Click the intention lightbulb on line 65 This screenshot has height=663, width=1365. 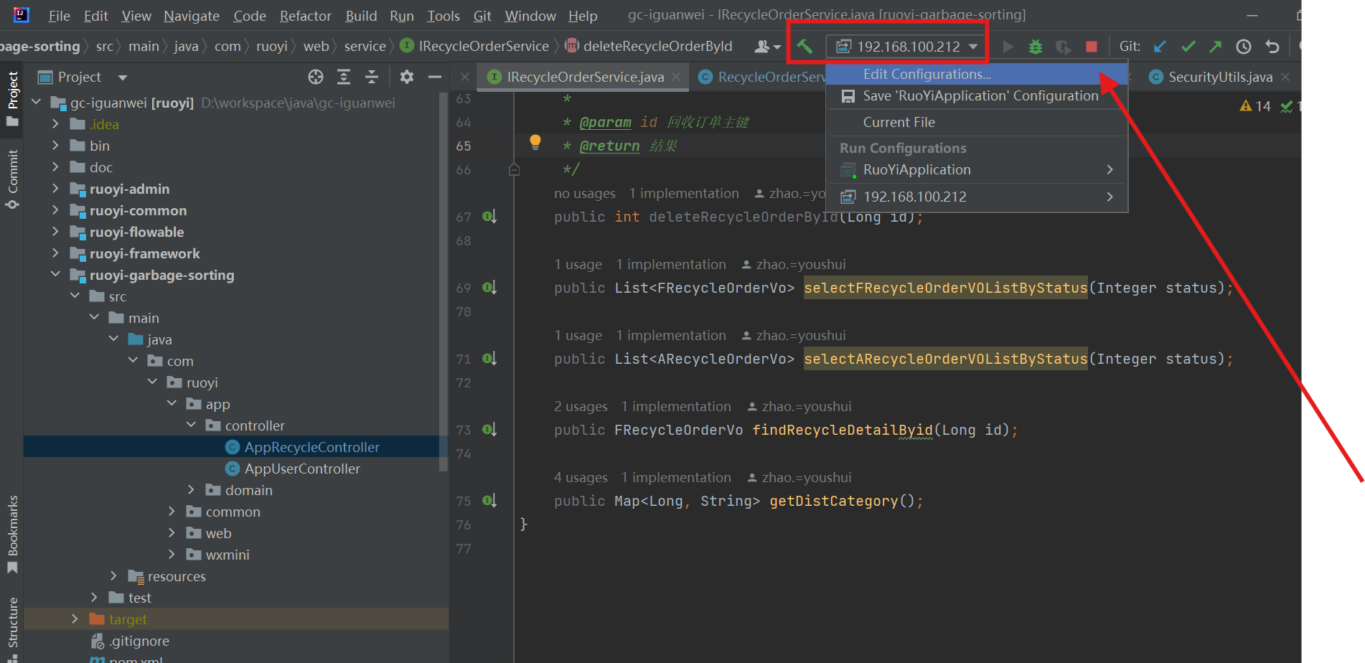tap(535, 142)
